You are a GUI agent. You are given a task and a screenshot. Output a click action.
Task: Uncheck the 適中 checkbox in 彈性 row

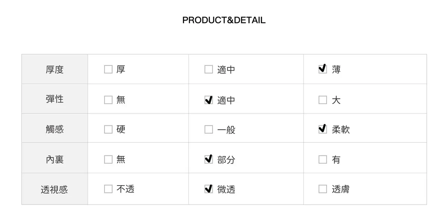tap(209, 100)
